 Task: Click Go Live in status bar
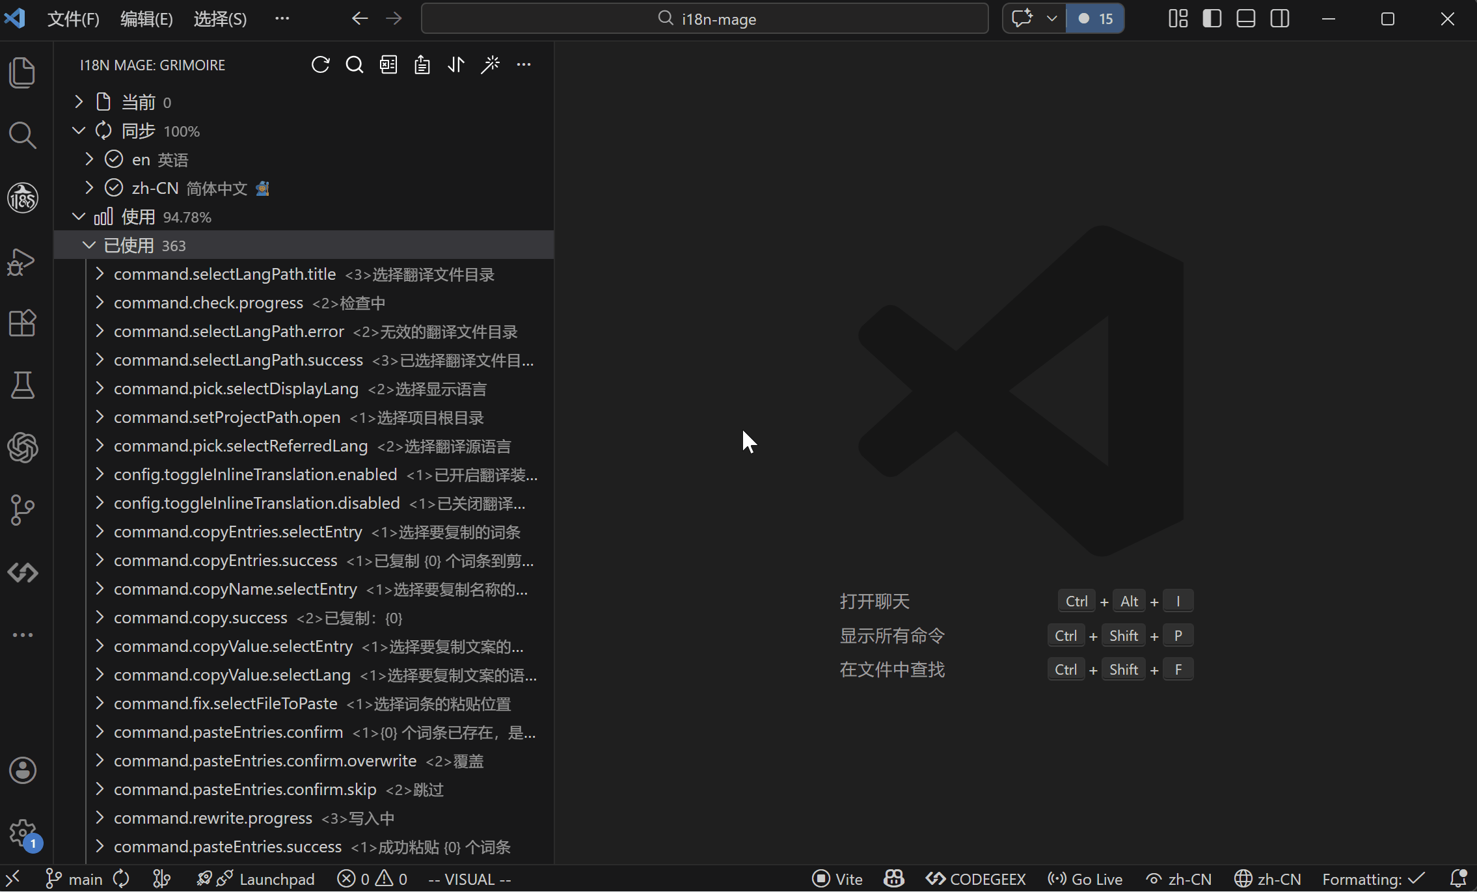(1085, 879)
